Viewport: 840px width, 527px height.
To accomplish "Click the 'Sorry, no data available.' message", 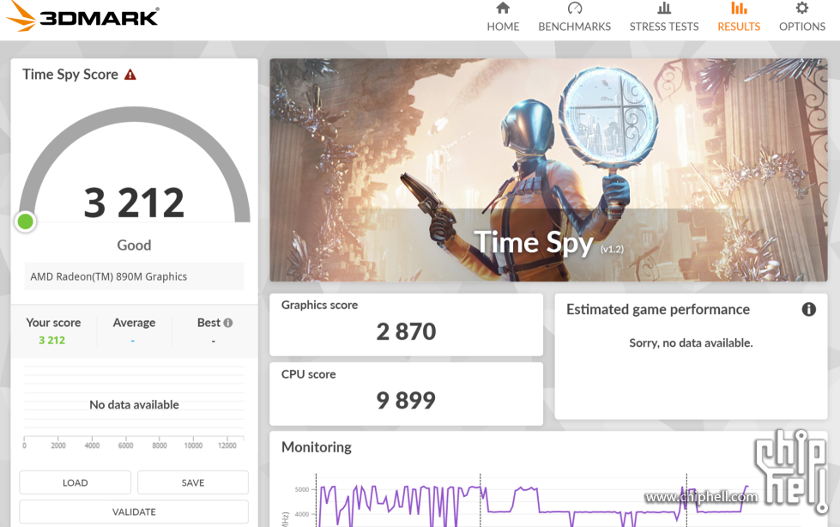I will pos(691,343).
